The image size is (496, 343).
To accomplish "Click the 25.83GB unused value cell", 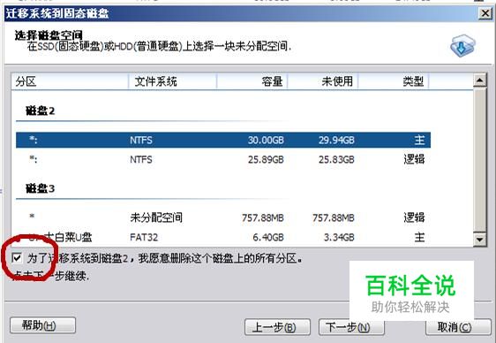I will 336,159.
